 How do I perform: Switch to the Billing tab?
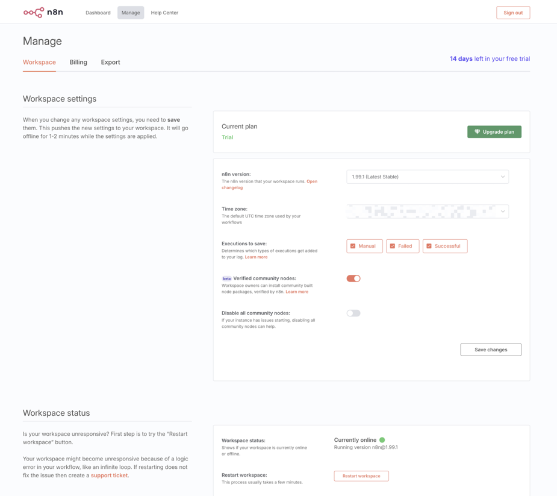pyautogui.click(x=78, y=62)
